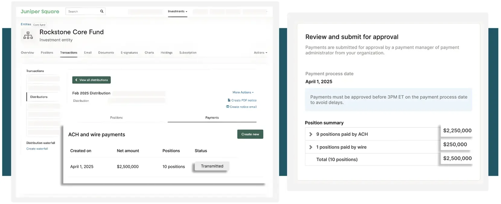The image size is (501, 204).
Task: Click the Distribution waterfall heading
Action: (41, 143)
